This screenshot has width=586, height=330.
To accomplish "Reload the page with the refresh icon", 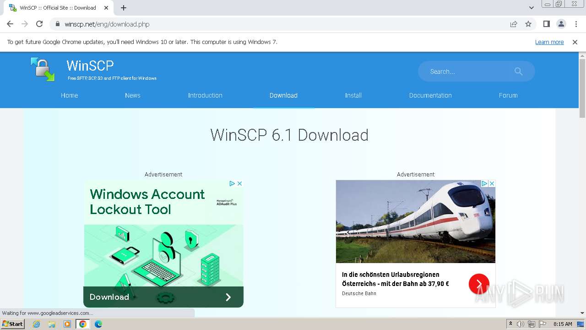I will [x=39, y=24].
